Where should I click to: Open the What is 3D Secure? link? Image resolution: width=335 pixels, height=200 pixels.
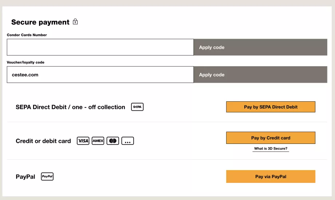point(271,149)
